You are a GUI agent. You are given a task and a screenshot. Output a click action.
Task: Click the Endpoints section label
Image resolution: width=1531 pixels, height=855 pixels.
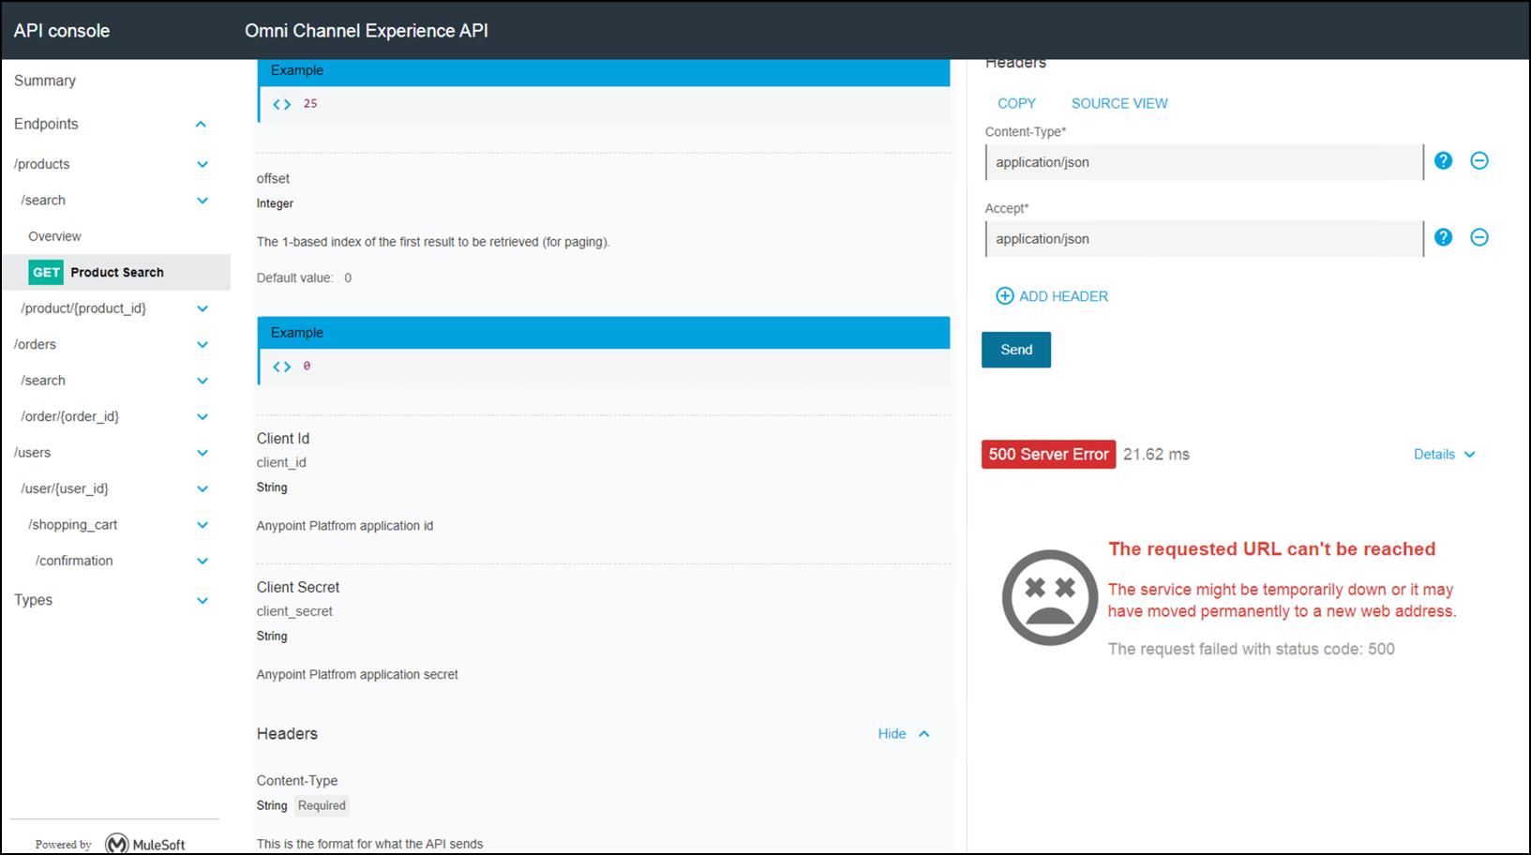pos(46,125)
